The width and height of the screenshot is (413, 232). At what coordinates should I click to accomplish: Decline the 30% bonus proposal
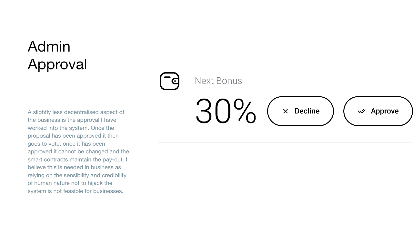click(x=300, y=111)
